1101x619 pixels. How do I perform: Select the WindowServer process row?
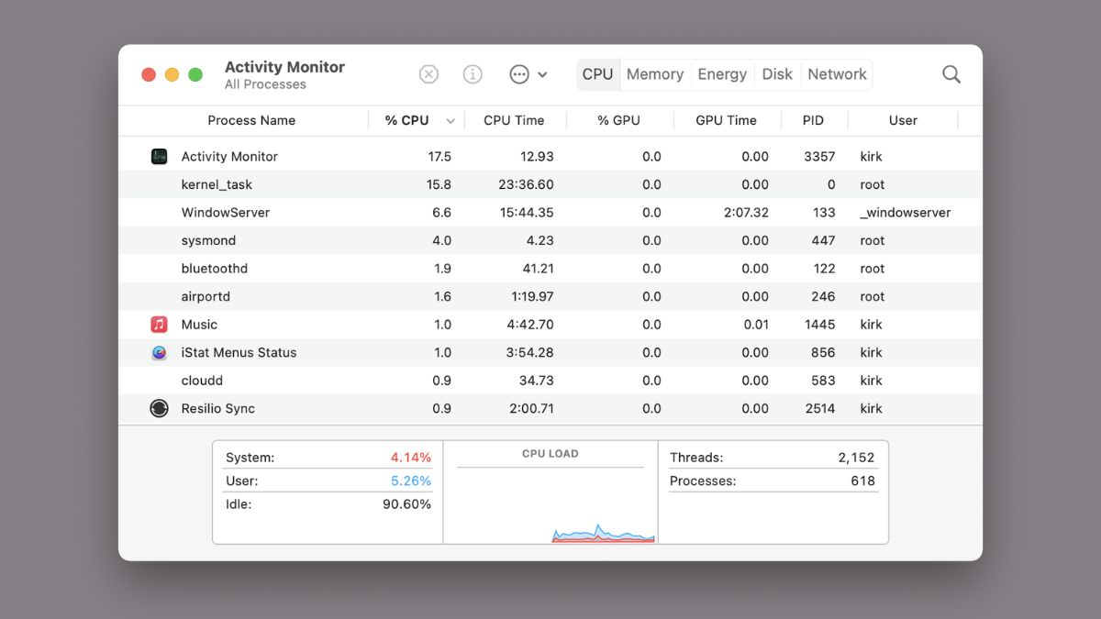[x=550, y=213]
